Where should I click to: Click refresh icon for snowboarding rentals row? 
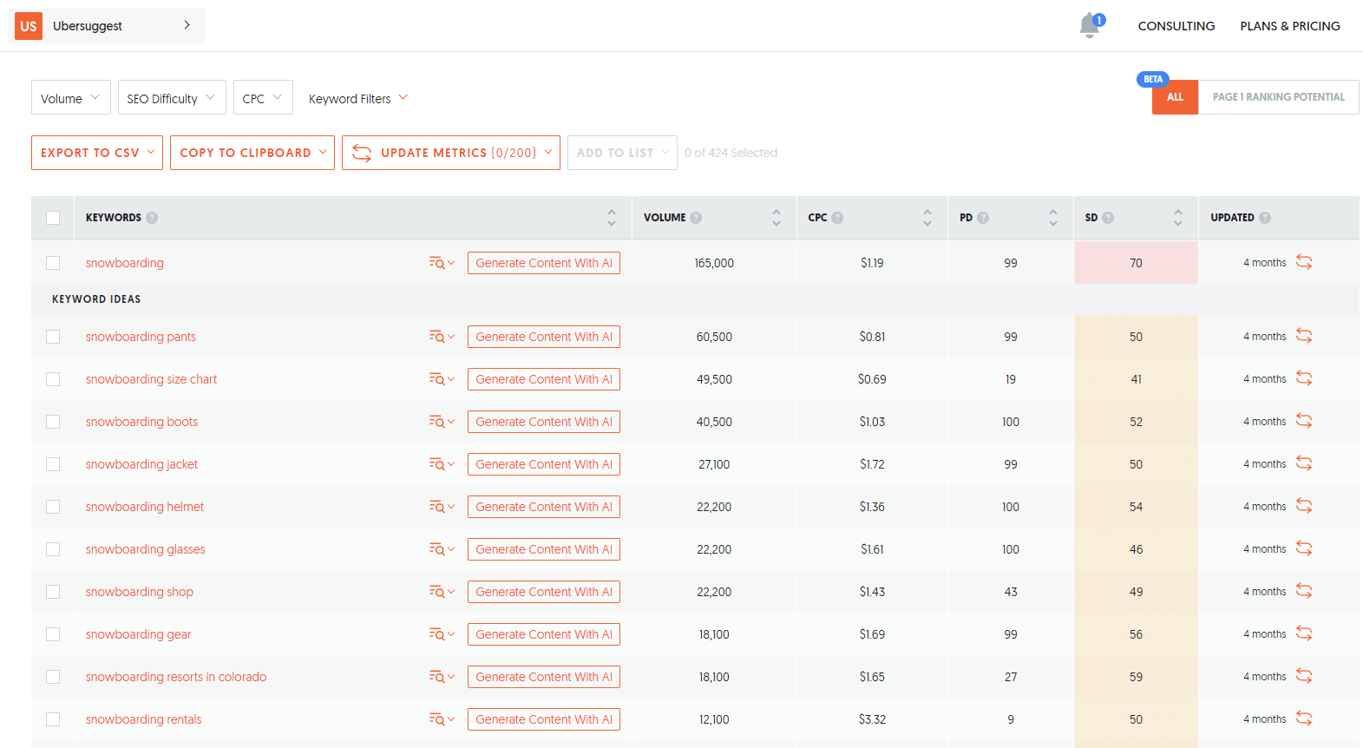pyautogui.click(x=1303, y=718)
